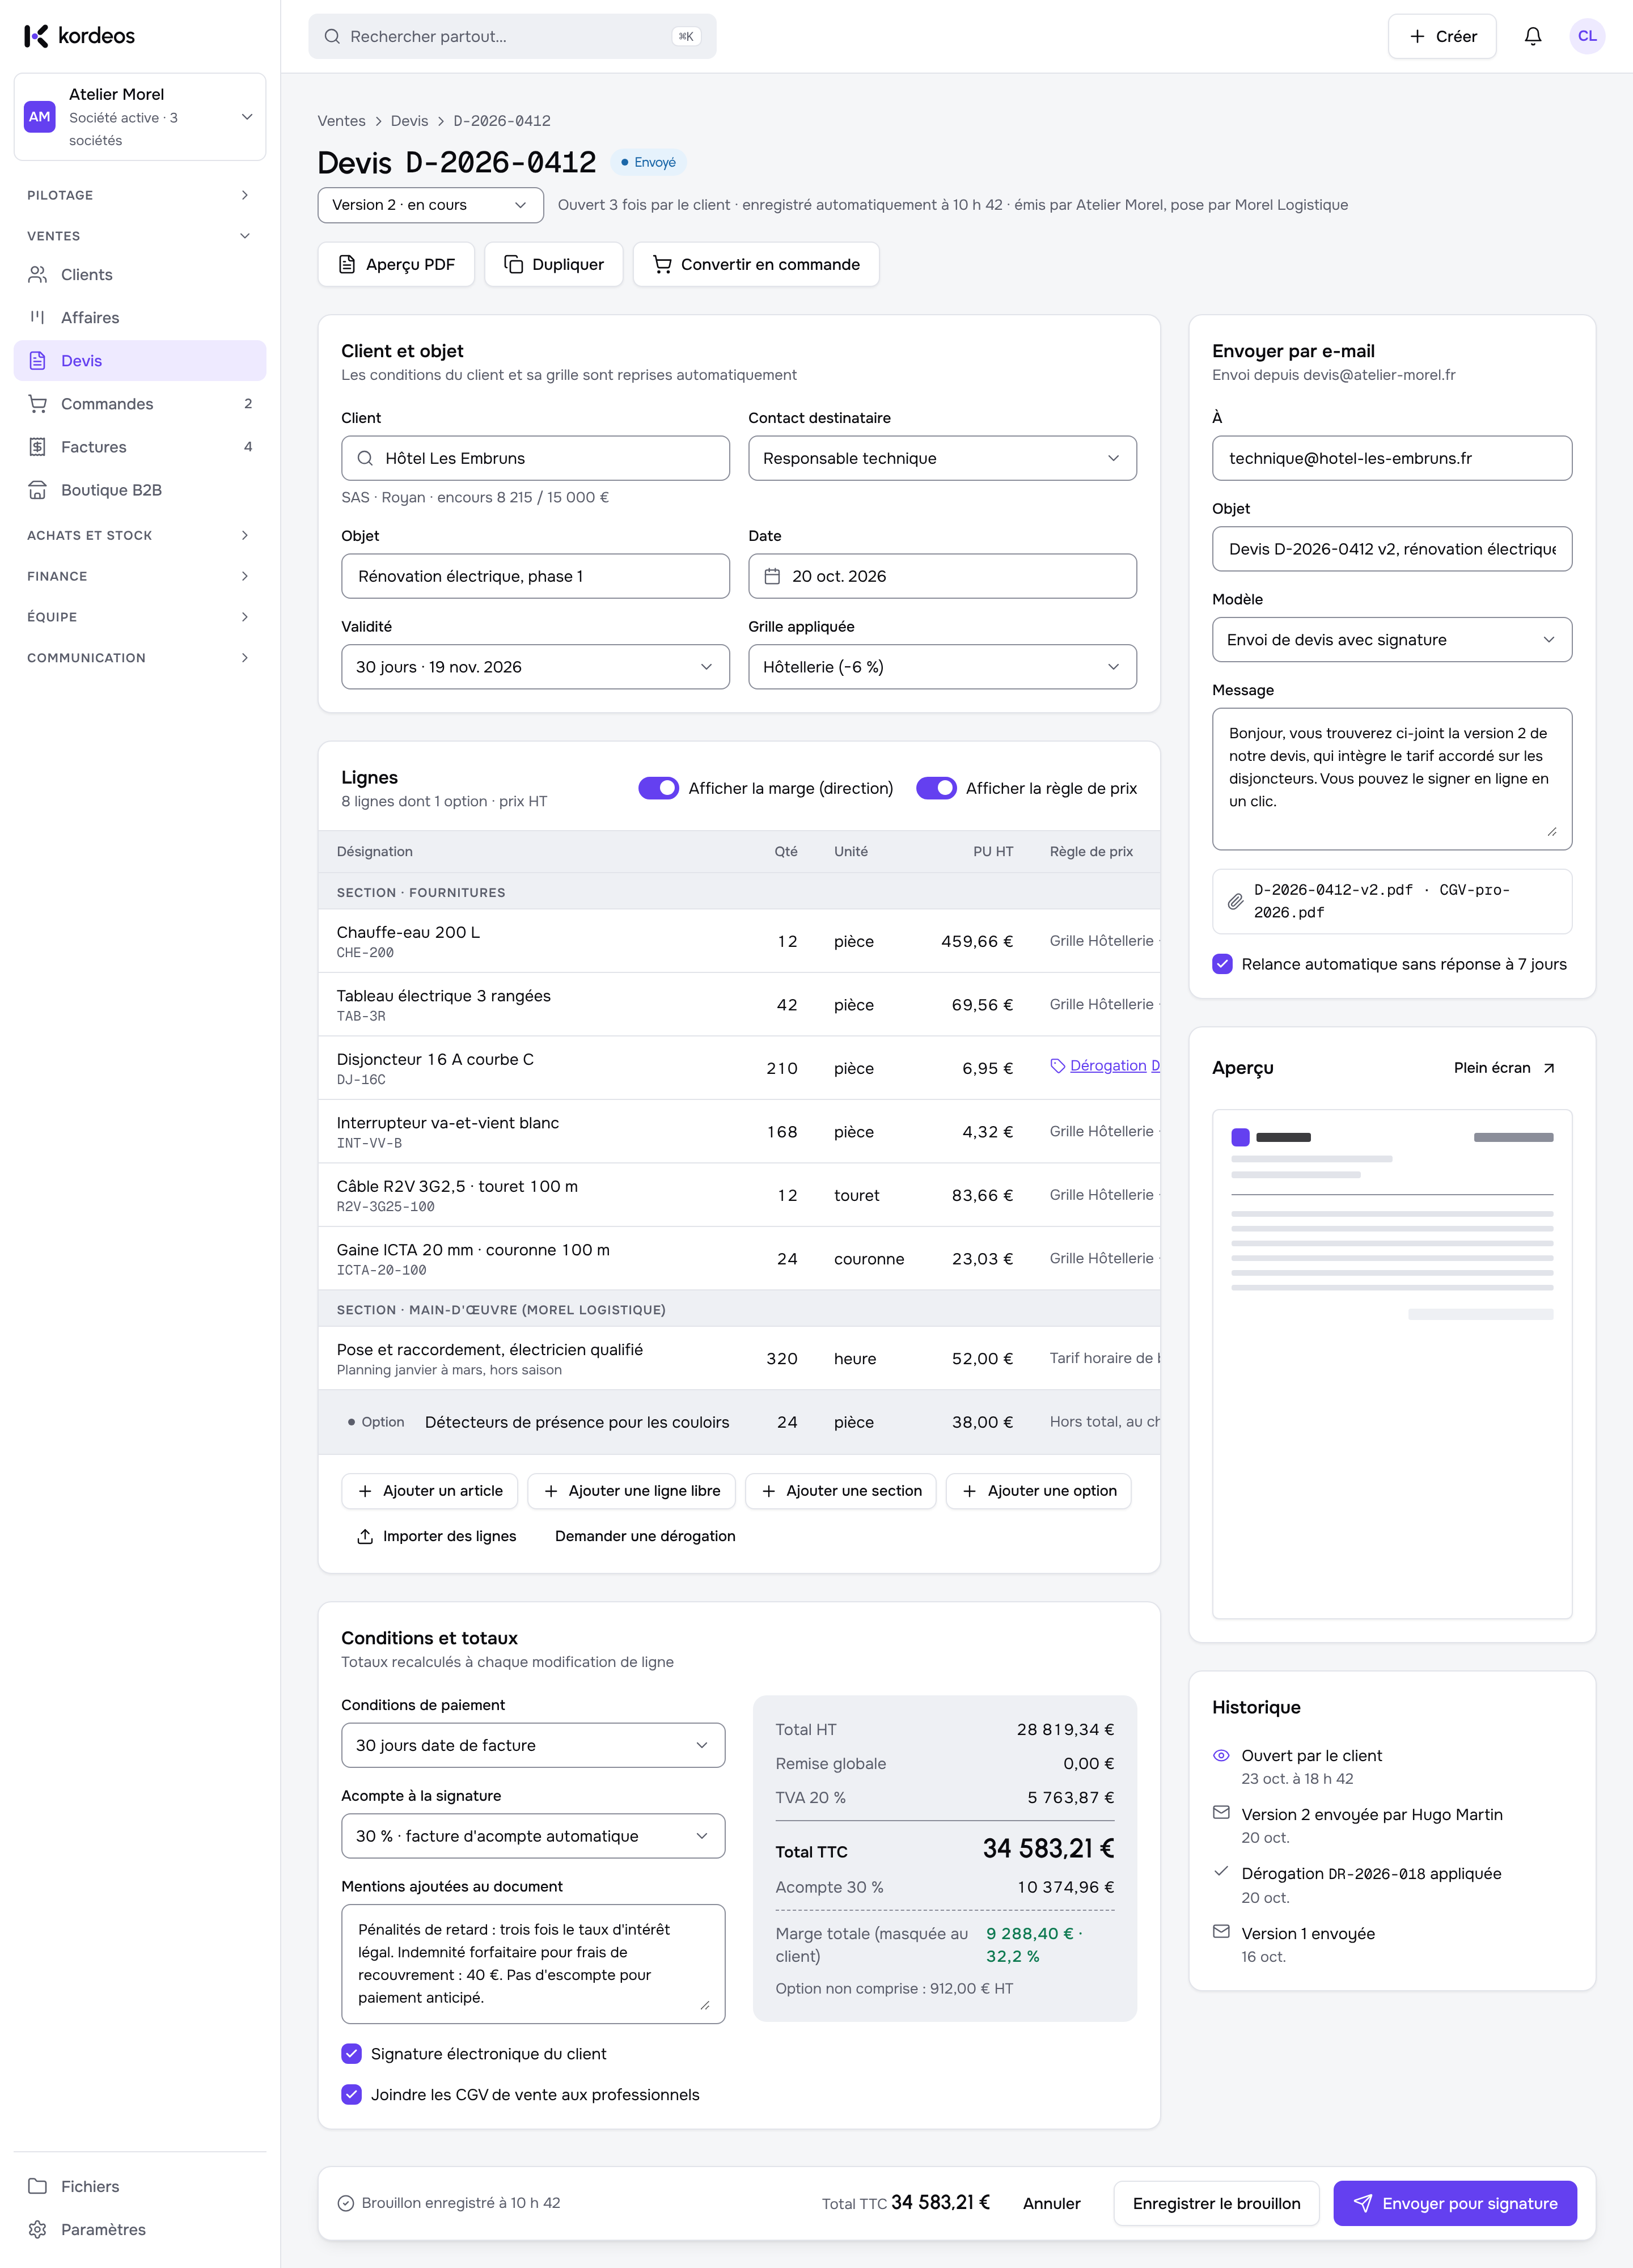Click the Paramètres gear icon
The height and width of the screenshot is (2268, 1633).
tap(38, 2229)
